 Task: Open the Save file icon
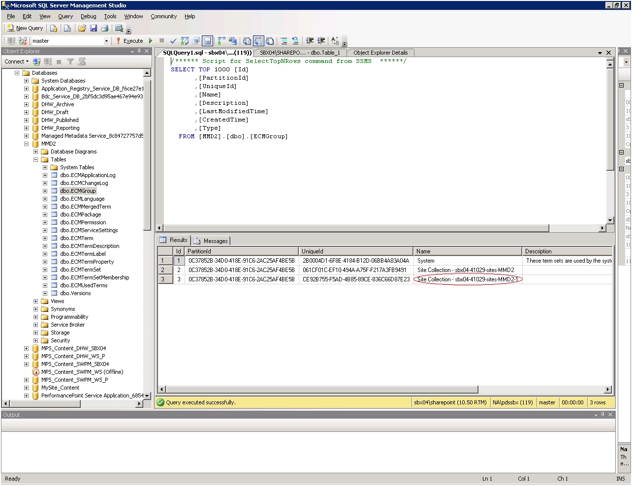click(94, 28)
